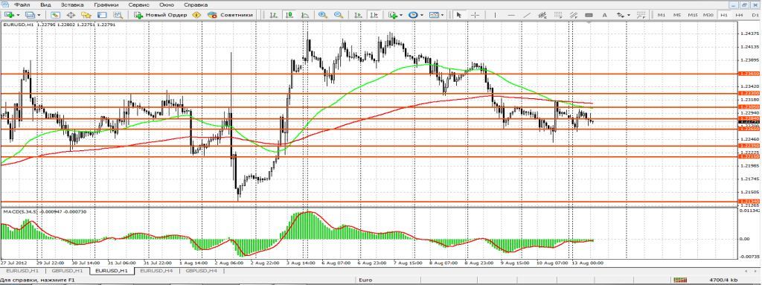Click the Новый Ордер button
Screen dimensions: 762x285
[161, 15]
